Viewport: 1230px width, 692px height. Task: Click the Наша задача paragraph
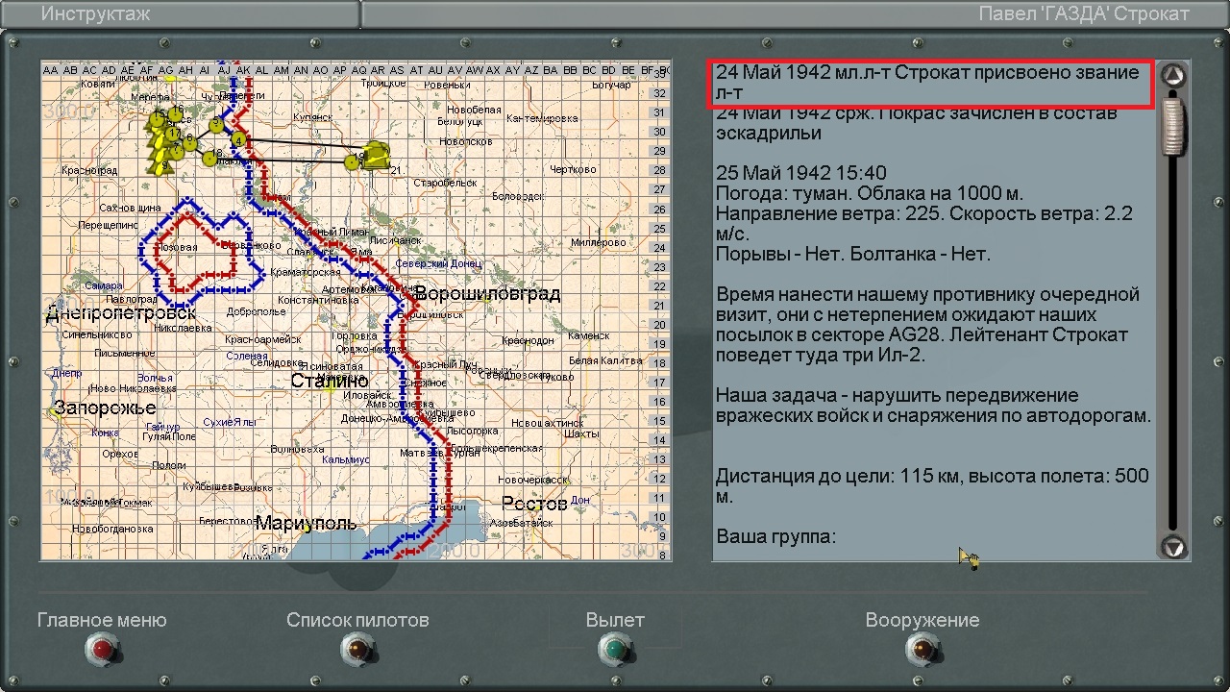(933, 406)
